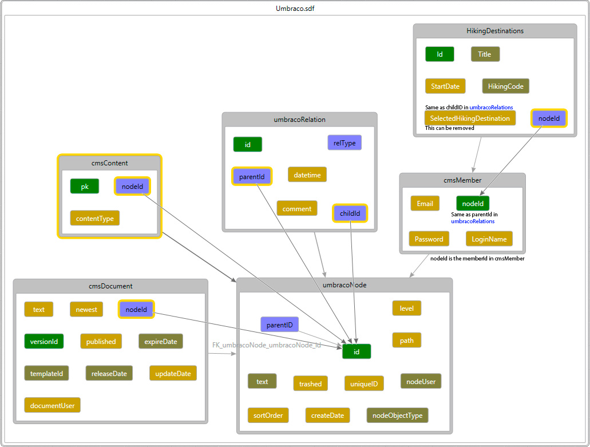590x447 pixels.
Task: Click the templateId column node
Action: (47, 374)
